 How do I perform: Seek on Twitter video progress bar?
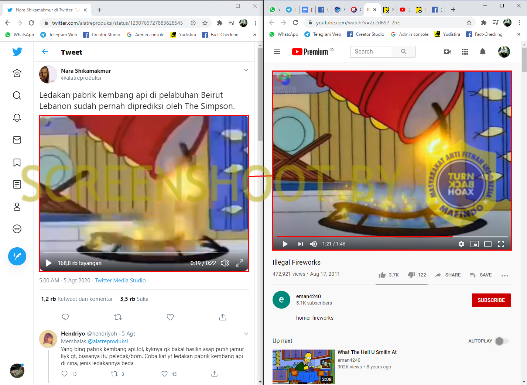pos(144,252)
